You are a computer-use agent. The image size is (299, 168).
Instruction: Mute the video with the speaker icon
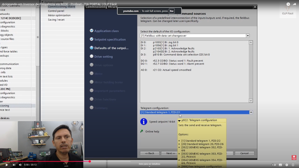20,165
